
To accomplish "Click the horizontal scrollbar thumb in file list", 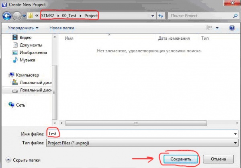I will coord(136,123).
